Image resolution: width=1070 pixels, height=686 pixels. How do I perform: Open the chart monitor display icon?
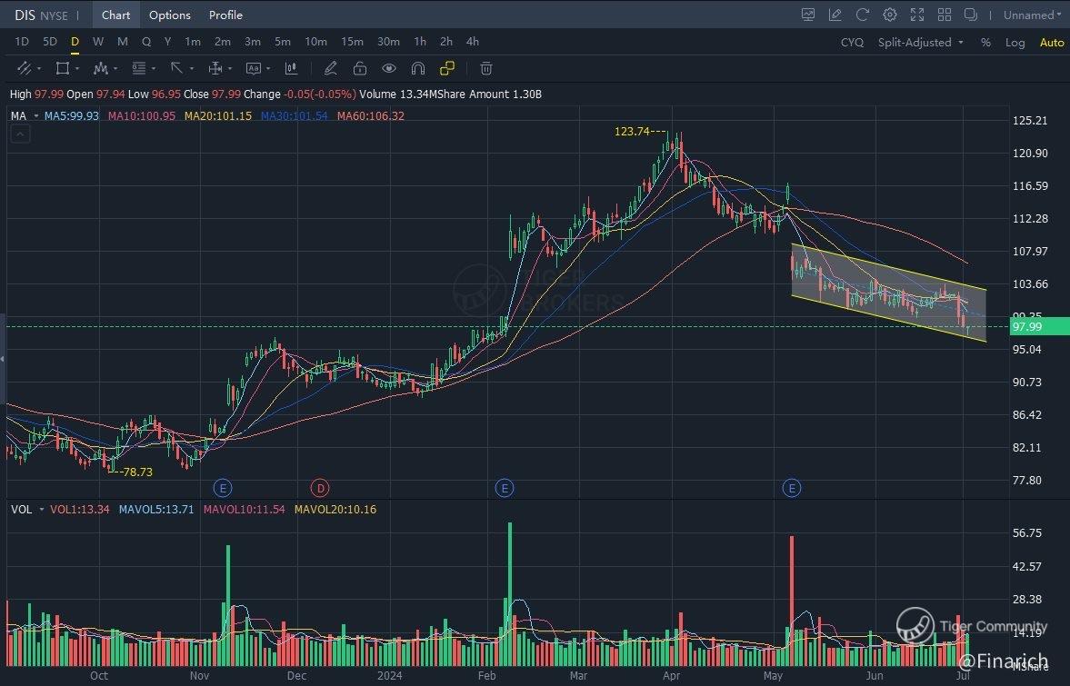pyautogui.click(x=808, y=15)
